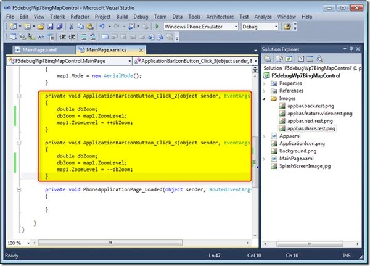Click the Save icon in toolbar
This screenshot has height=266, width=370.
(x=51, y=27)
